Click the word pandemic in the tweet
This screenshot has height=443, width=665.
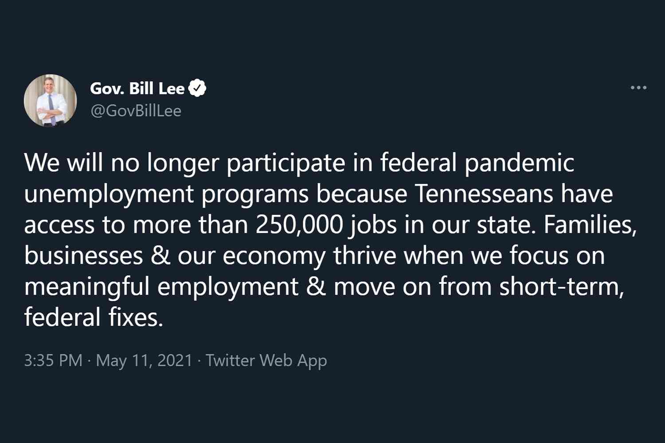520,163
